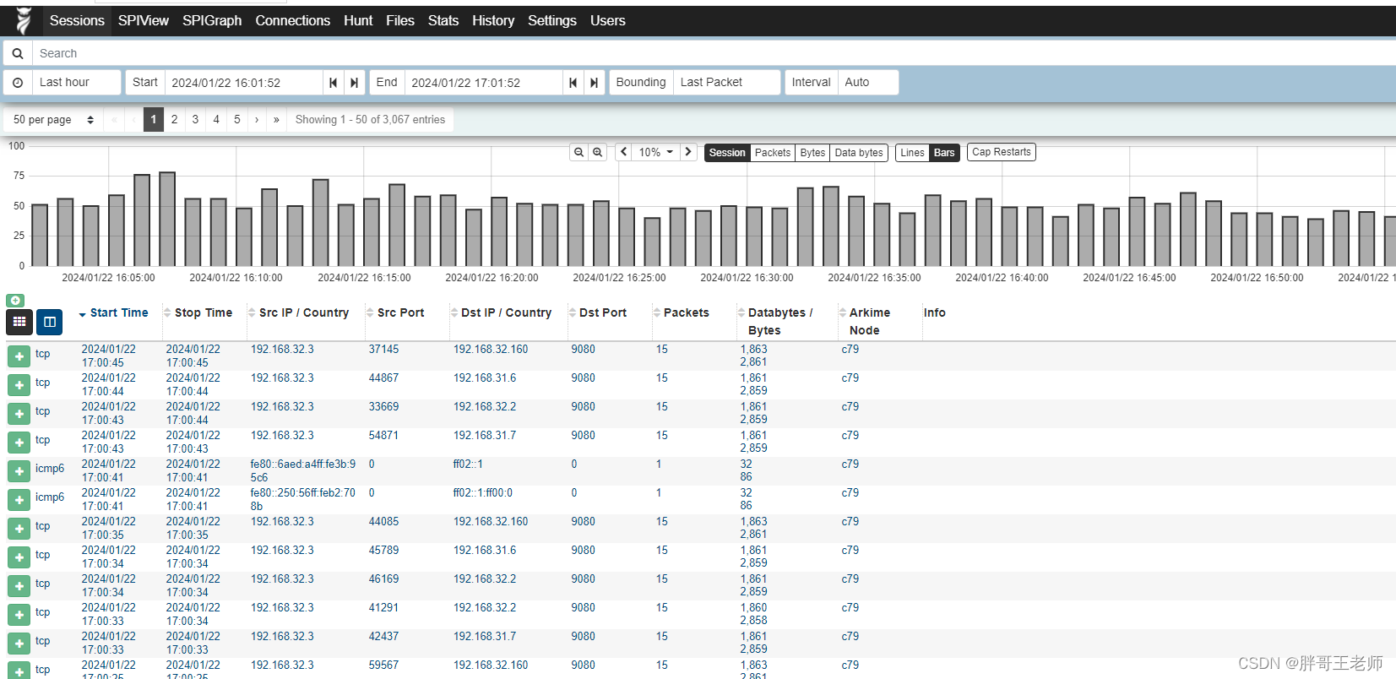The height and width of the screenshot is (679, 1396).
Task: Expand session row with Src Port 54871
Action: point(19,443)
